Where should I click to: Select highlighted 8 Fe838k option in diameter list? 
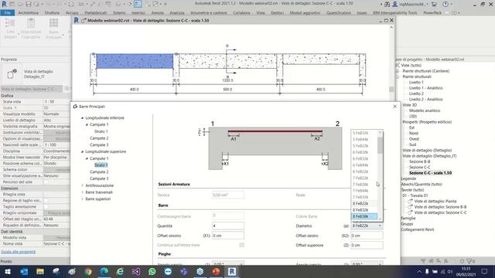(364, 216)
